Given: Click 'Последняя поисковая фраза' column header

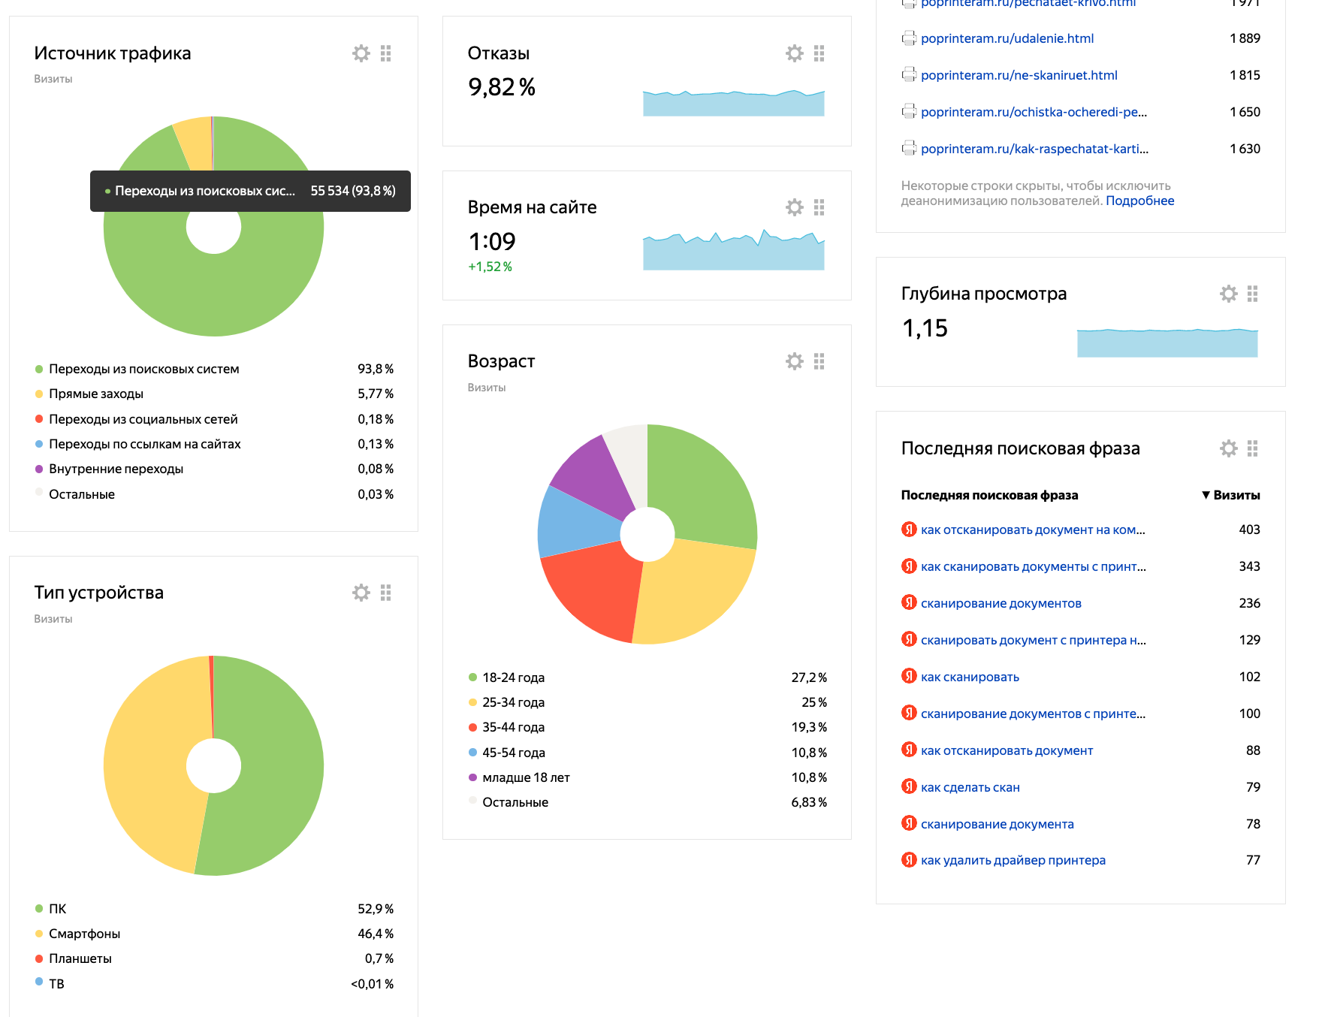Looking at the screenshot, I should coord(989,495).
